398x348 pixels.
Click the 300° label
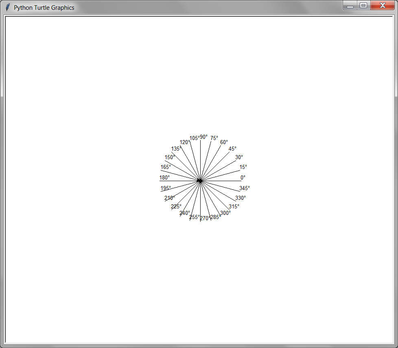(x=225, y=213)
